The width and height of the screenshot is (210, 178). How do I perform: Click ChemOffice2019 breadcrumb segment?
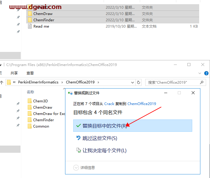coord(80,82)
